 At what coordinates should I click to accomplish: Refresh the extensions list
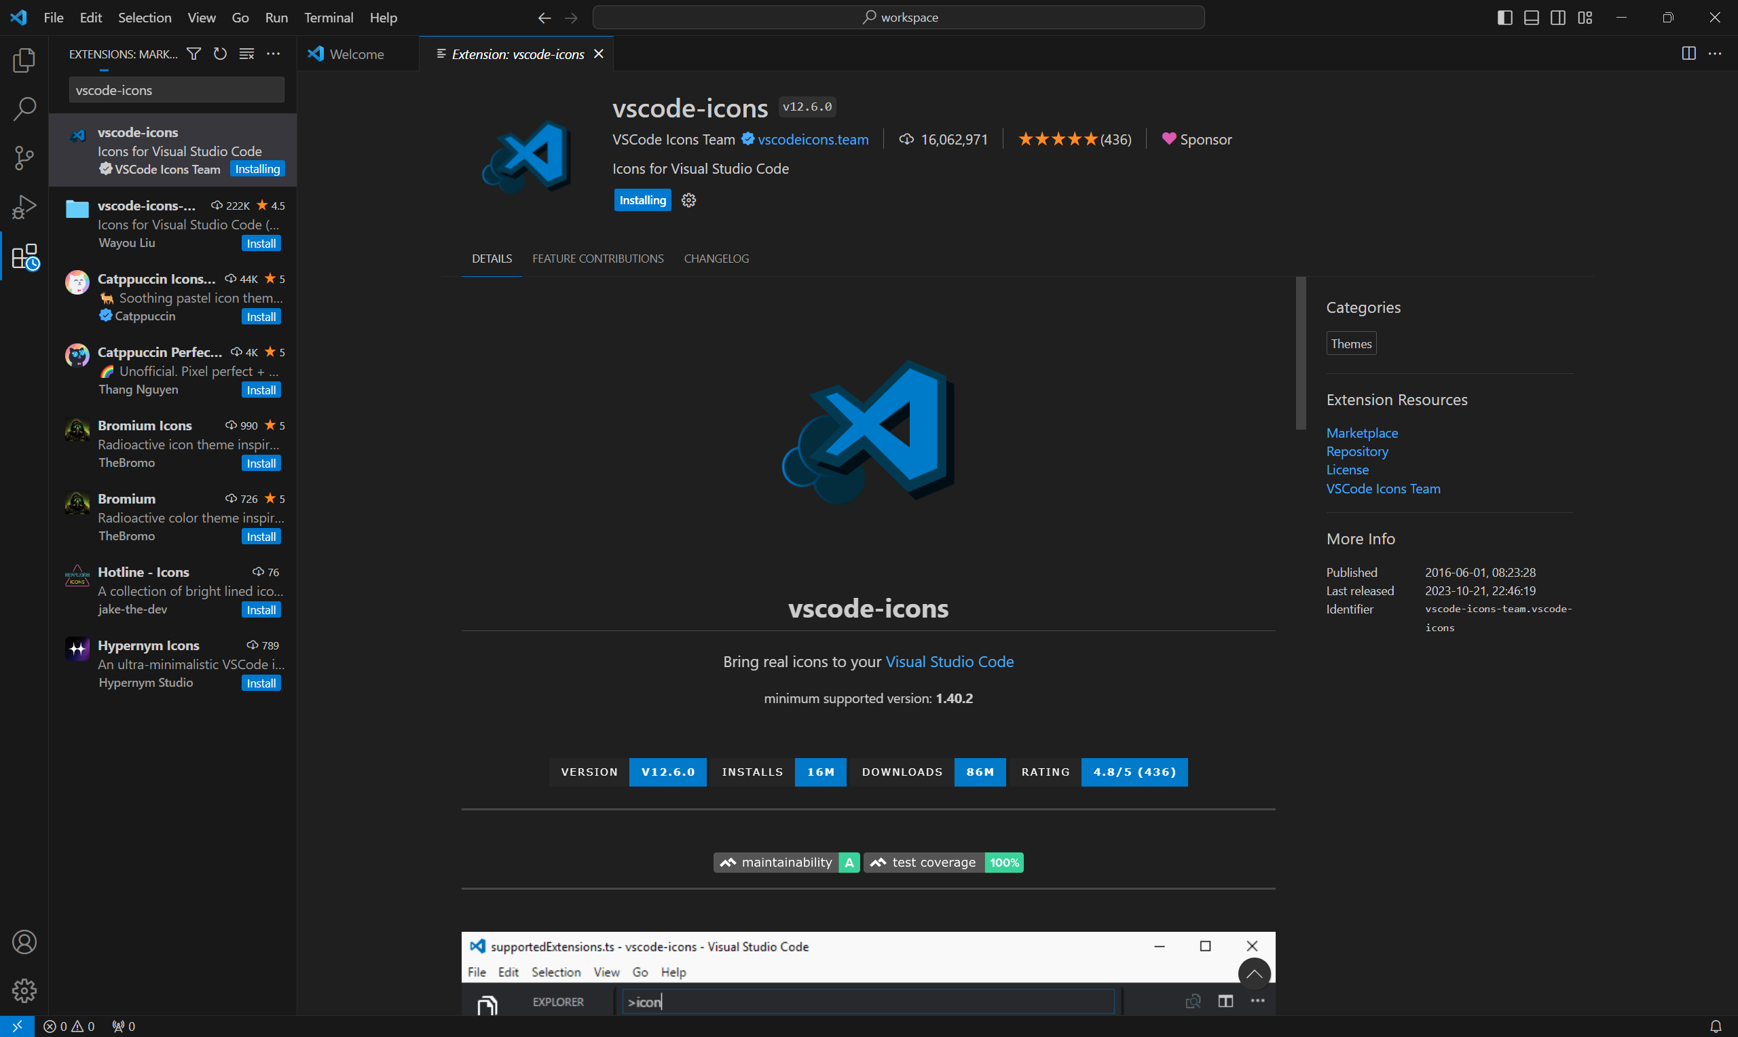pos(220,54)
